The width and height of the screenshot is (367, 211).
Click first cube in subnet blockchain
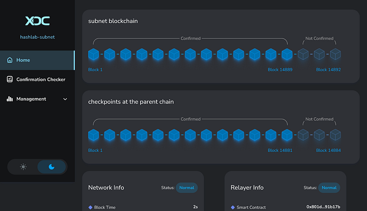(93, 54)
